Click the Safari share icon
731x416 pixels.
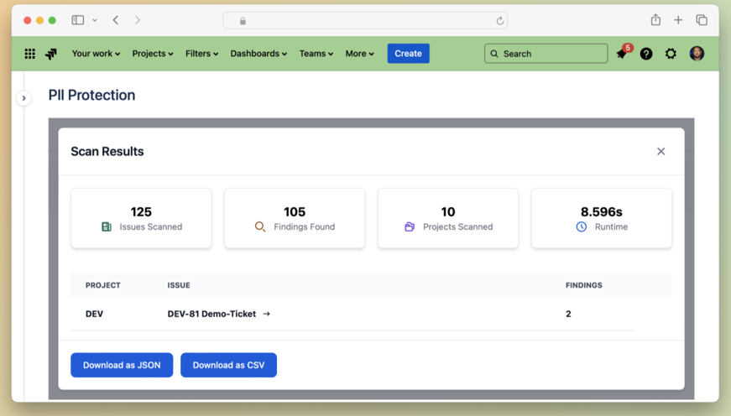[656, 19]
